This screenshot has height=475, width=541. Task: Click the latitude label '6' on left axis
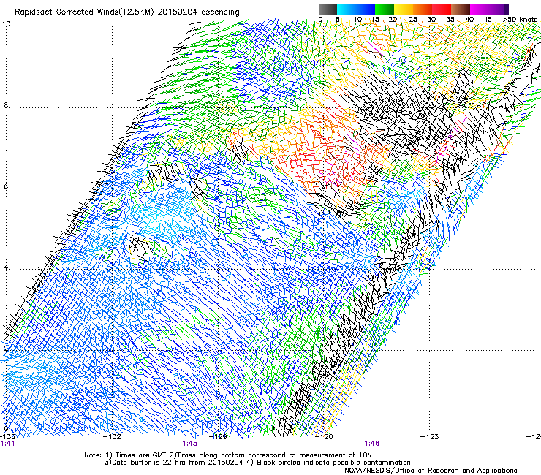click(6, 186)
